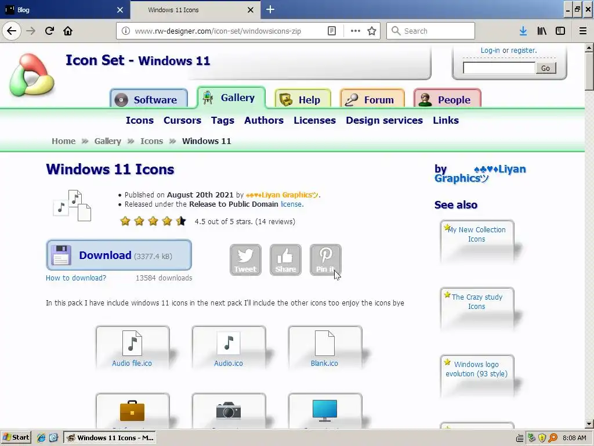Screen dimensions: 594x446
Task: Click the taskbar clock 8:08 AM
Action: click(574, 438)
